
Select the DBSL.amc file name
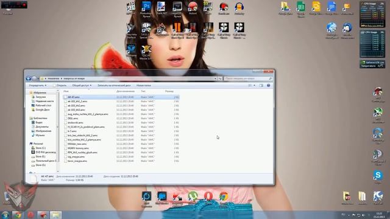tap(73, 119)
